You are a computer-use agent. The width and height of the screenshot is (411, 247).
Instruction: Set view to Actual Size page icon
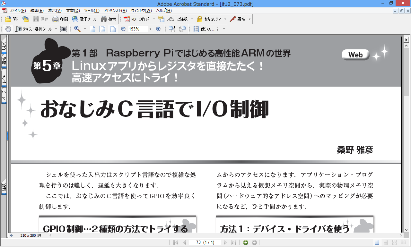tap(92, 29)
